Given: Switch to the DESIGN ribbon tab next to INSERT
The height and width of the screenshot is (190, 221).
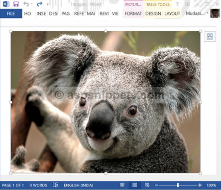Looking at the screenshot, I should pos(54,13).
